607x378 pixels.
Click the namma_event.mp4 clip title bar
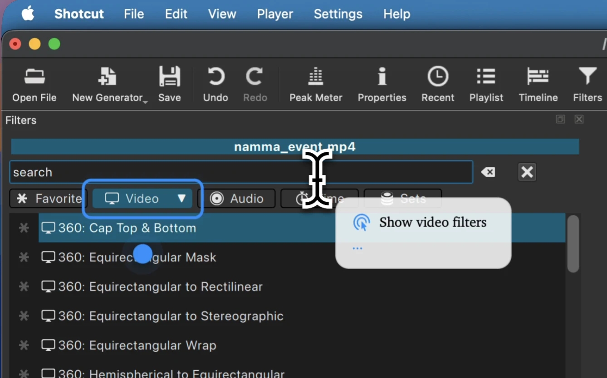pos(295,147)
